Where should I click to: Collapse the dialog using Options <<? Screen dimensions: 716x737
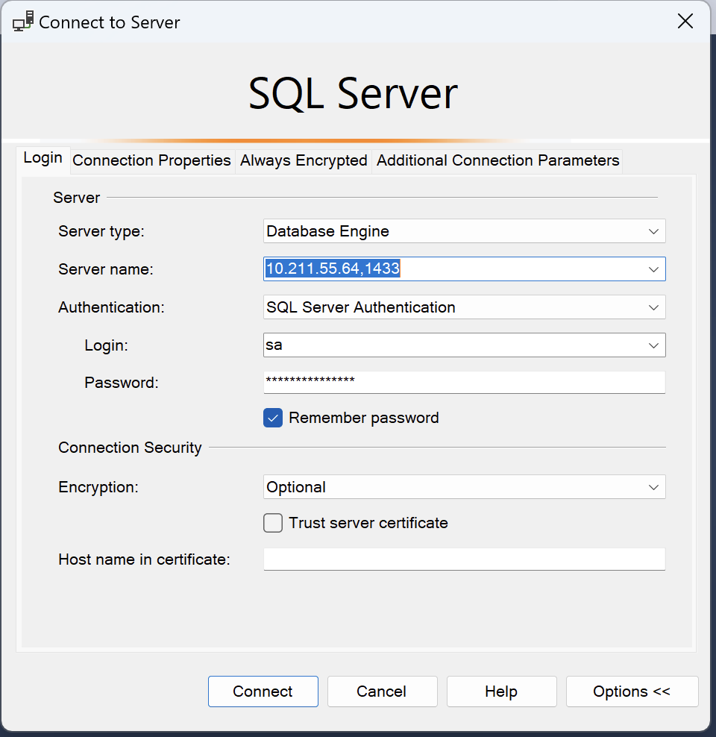(x=632, y=691)
